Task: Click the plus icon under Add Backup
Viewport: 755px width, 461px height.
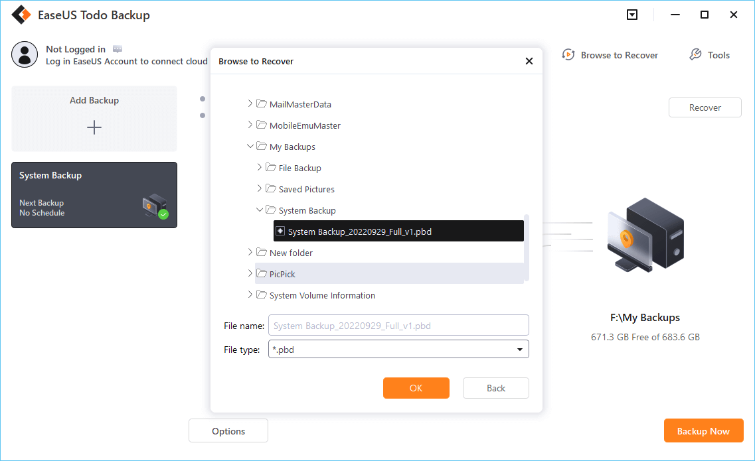Action: pyautogui.click(x=94, y=127)
